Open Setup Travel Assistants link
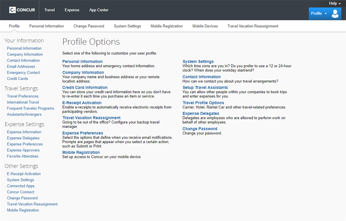Viewport: 346px width, 221px height. point(205,88)
